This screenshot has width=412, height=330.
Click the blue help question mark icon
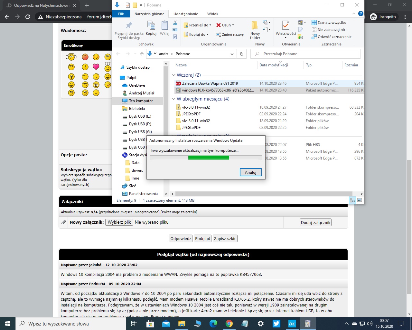(360, 14)
